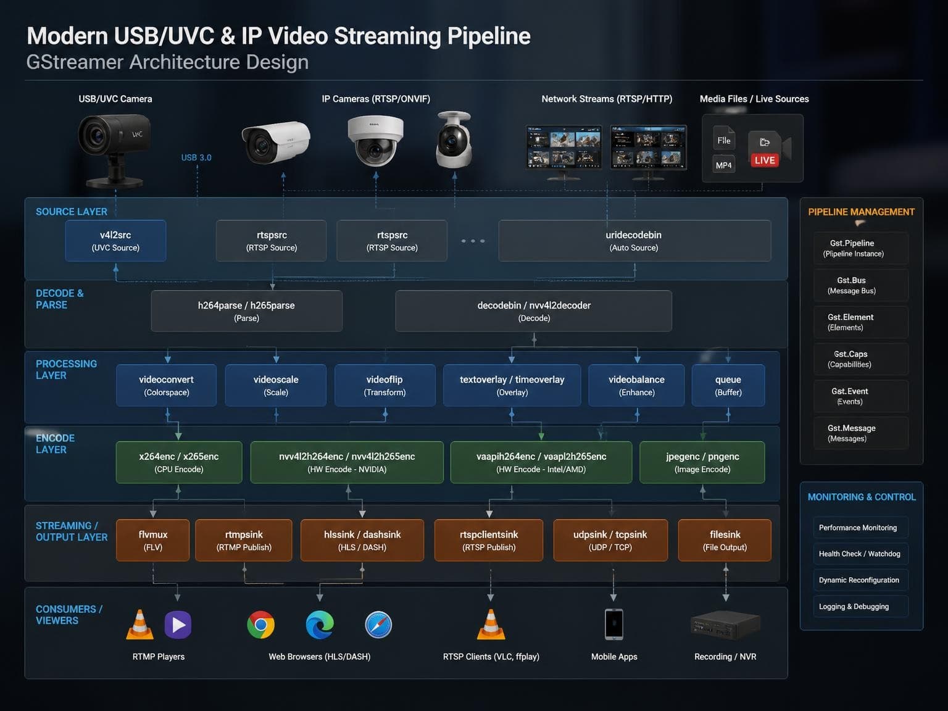Select the jpegenc / pngenc block
Image resolution: width=948 pixels, height=711 pixels.
coord(702,462)
